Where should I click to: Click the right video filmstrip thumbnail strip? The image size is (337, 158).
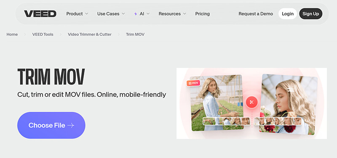[278, 121]
